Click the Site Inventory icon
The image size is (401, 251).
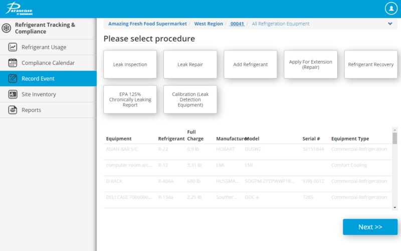point(13,94)
